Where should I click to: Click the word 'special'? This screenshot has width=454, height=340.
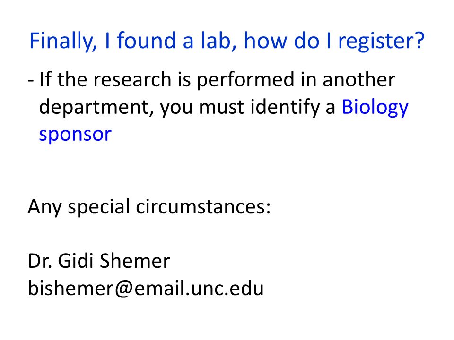click(98, 208)
